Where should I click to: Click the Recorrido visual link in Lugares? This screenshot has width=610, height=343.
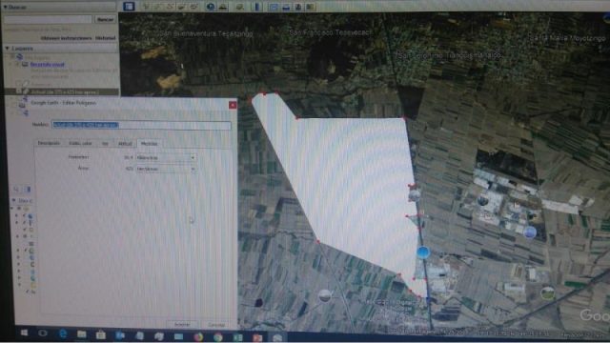47,64
